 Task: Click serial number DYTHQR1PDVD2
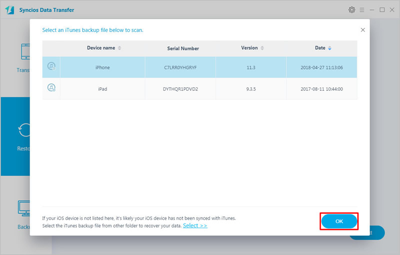180,89
